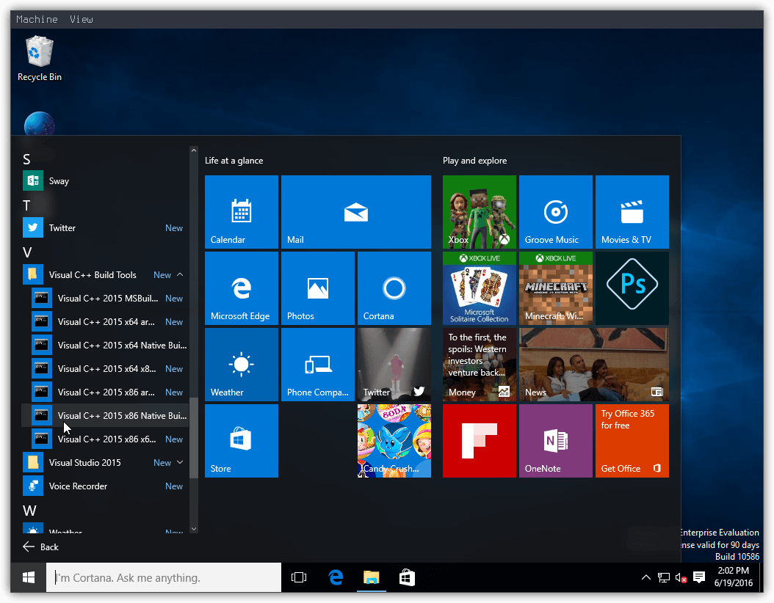Launch the Candy Crush Soda tile
The height and width of the screenshot is (603, 774).
click(394, 441)
